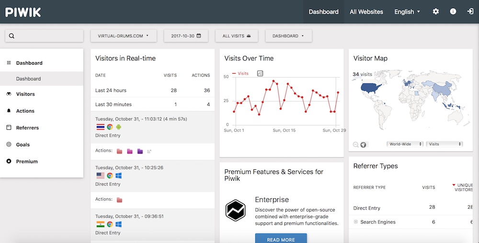The image size is (479, 243).
Task: Open the DASHBOARD manager dropdown
Action: (289, 36)
